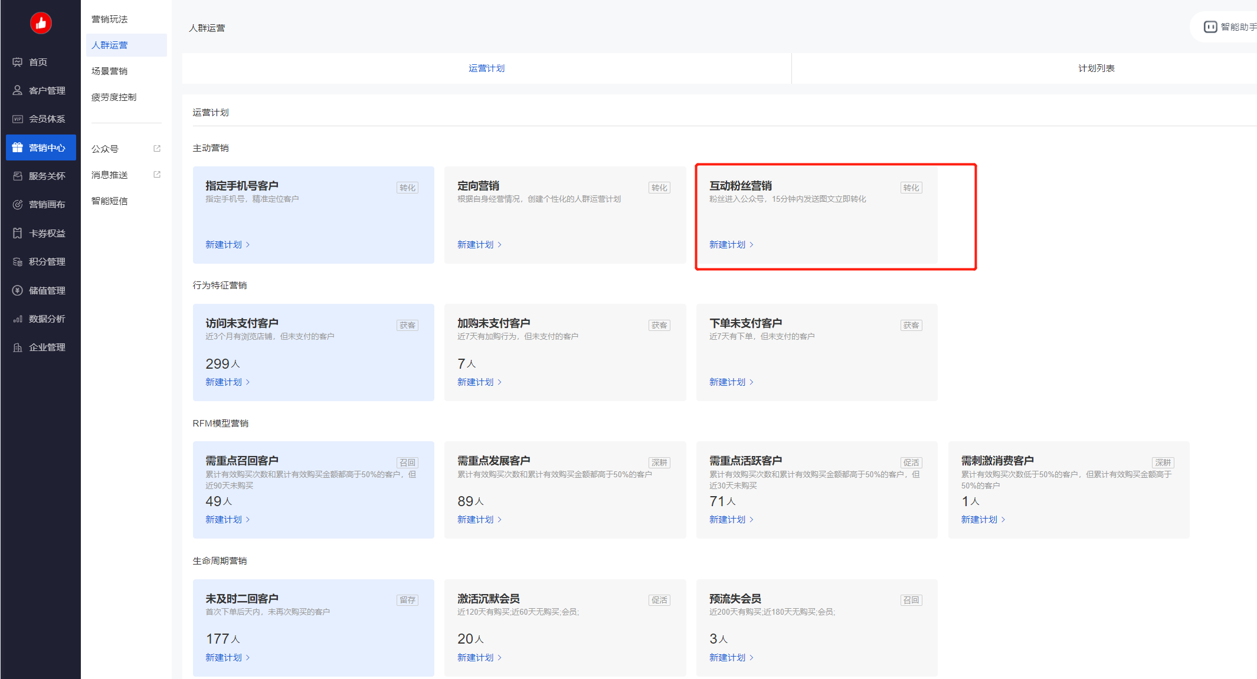This screenshot has height=679, width=1257.
Task: Open the 智能助手 assistant icon
Action: (x=1210, y=27)
